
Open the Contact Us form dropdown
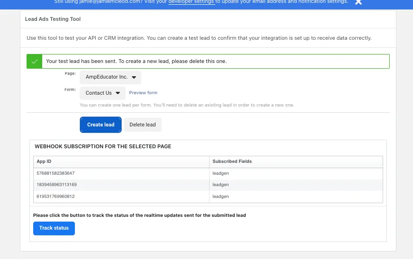[102, 93]
